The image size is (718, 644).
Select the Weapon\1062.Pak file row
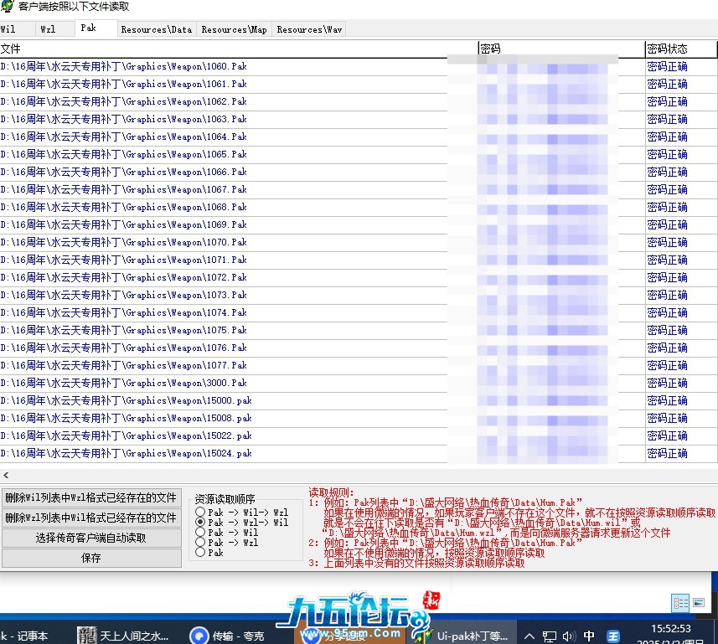359,101
